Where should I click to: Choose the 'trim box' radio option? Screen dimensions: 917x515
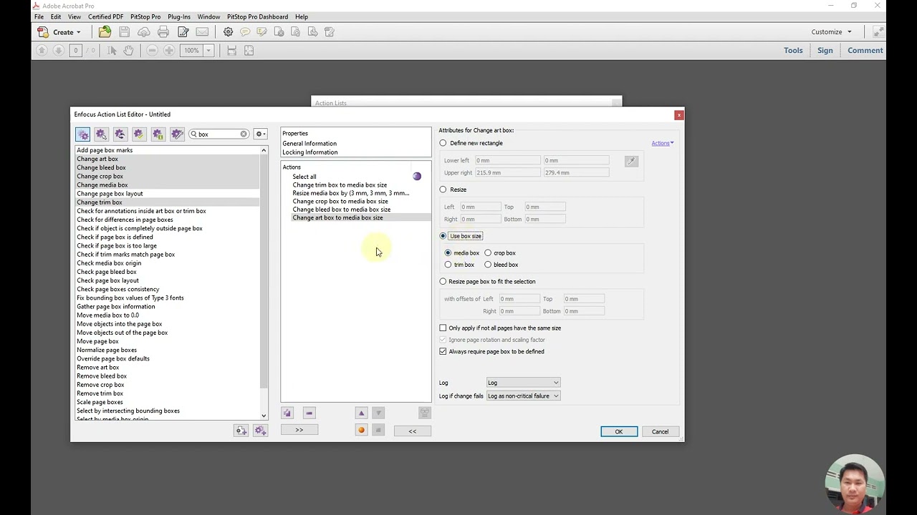[448, 265]
